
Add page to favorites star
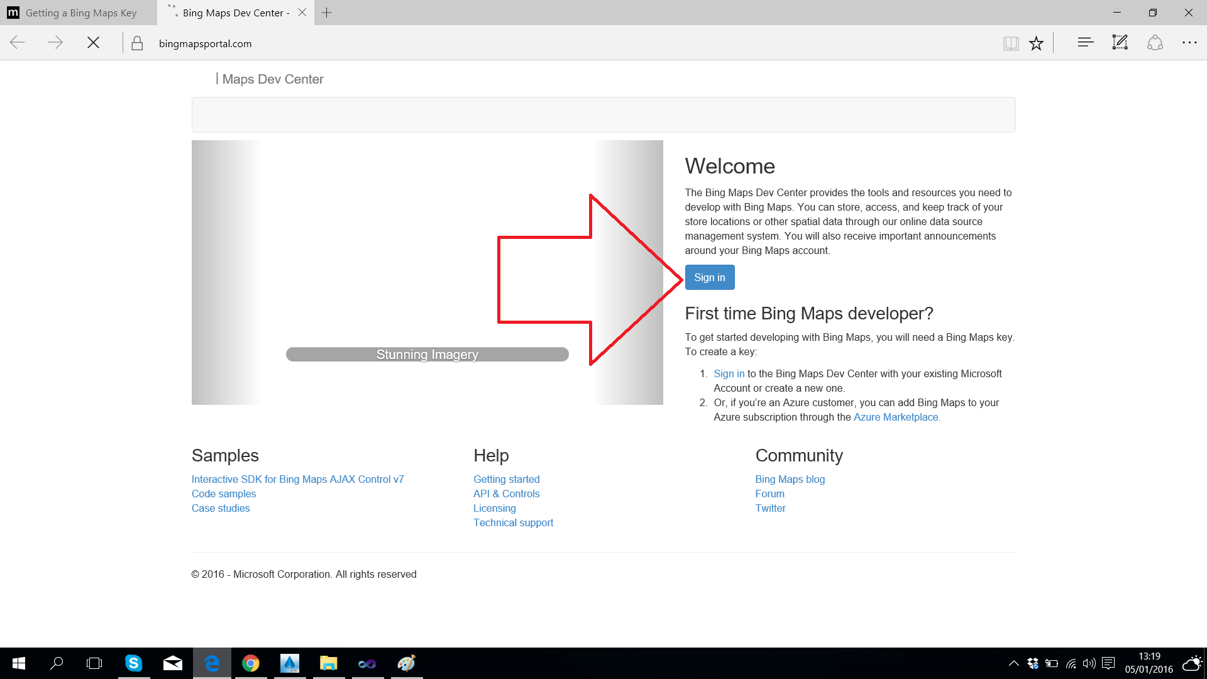[x=1036, y=43]
